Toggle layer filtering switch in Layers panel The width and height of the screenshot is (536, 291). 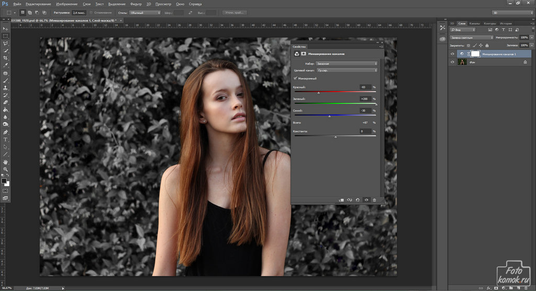click(533, 29)
